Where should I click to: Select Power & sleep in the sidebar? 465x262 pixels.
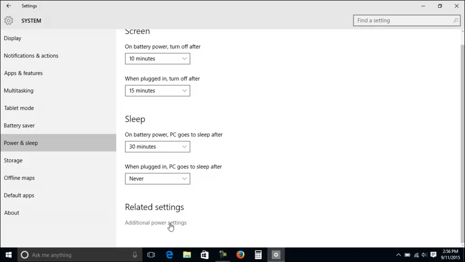point(58,143)
